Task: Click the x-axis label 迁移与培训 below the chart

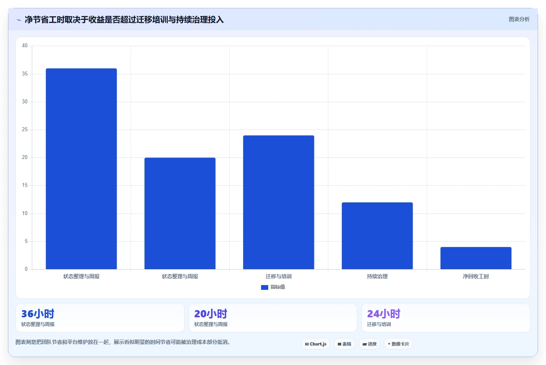Action: click(279, 276)
